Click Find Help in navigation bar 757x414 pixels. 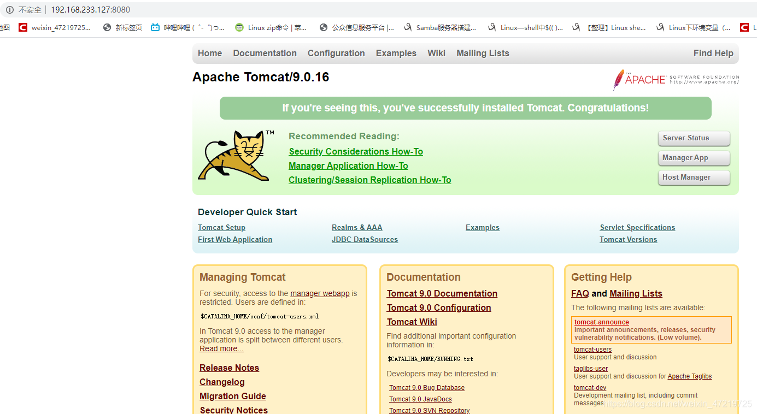click(x=713, y=53)
